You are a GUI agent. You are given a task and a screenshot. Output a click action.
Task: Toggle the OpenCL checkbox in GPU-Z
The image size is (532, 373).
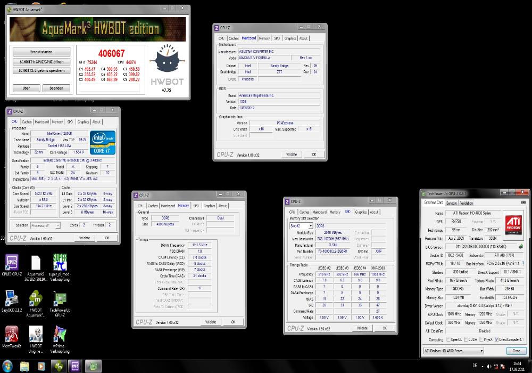[448, 339]
